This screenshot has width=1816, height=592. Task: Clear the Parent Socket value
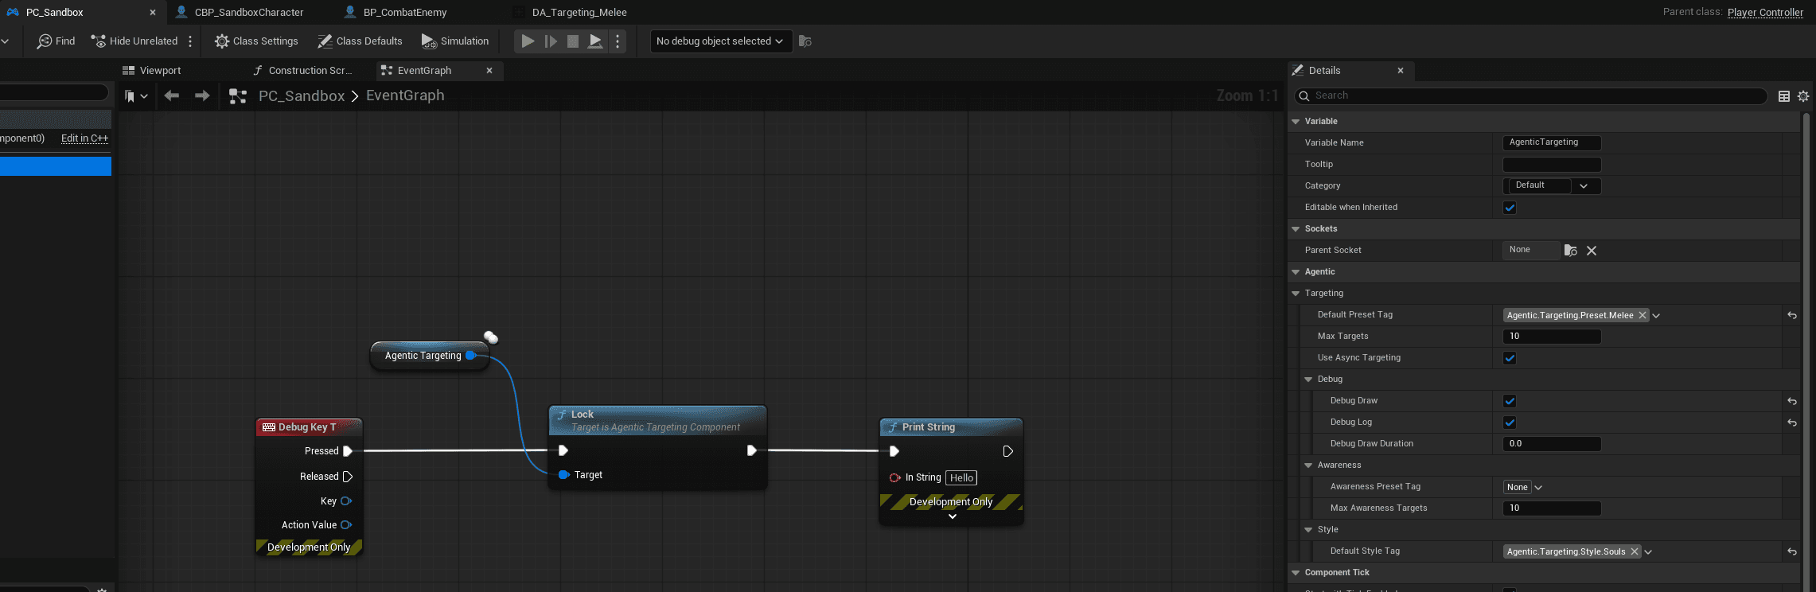1592,251
